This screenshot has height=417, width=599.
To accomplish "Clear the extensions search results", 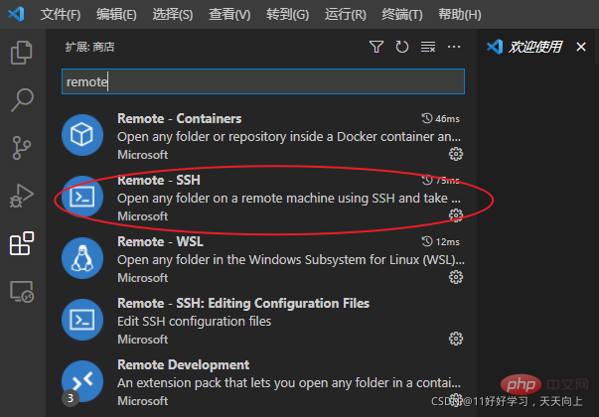I will [x=428, y=47].
